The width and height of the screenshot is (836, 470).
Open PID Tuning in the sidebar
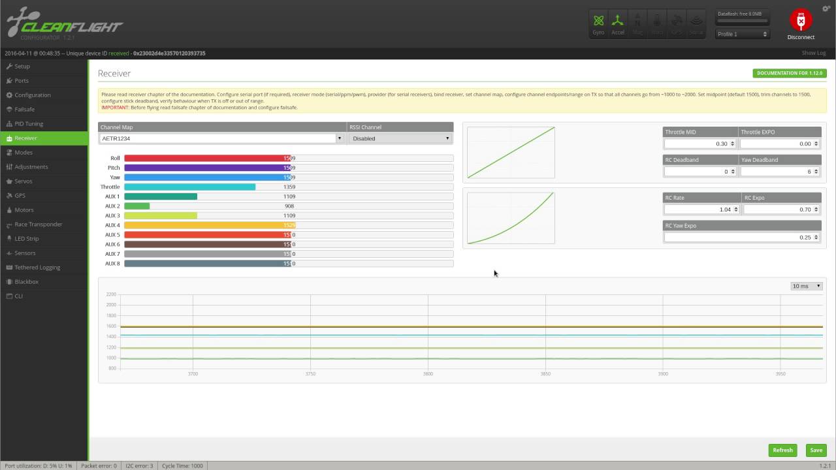(x=44, y=124)
